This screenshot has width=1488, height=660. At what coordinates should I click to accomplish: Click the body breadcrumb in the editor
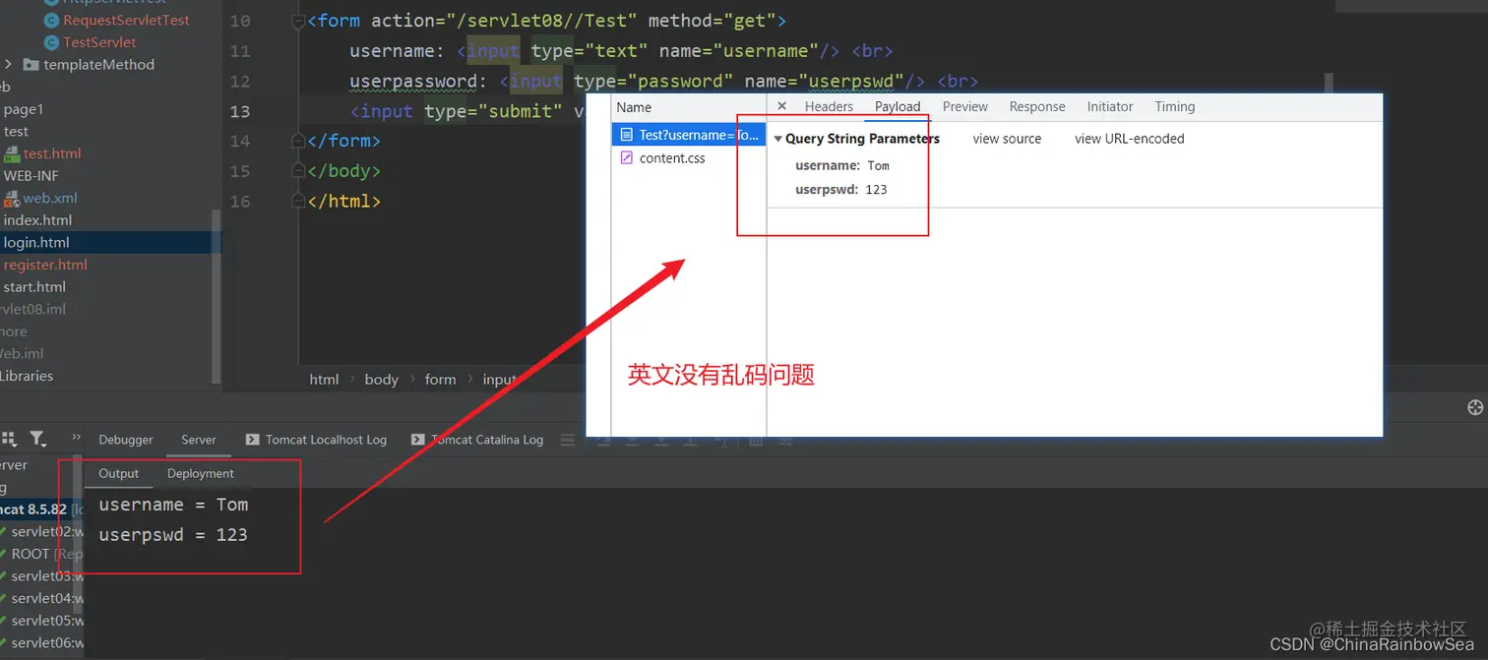[381, 380]
